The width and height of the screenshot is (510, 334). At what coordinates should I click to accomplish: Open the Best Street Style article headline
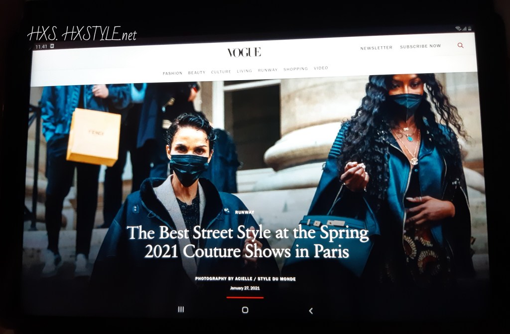247,242
